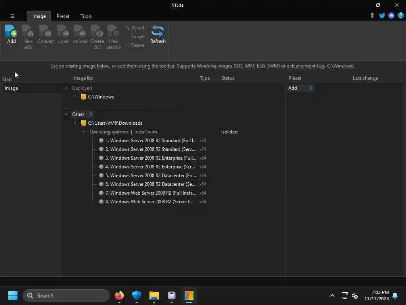Open Windows Security shield in taskbar
Screen dimensions: 406x305
coord(136,295)
